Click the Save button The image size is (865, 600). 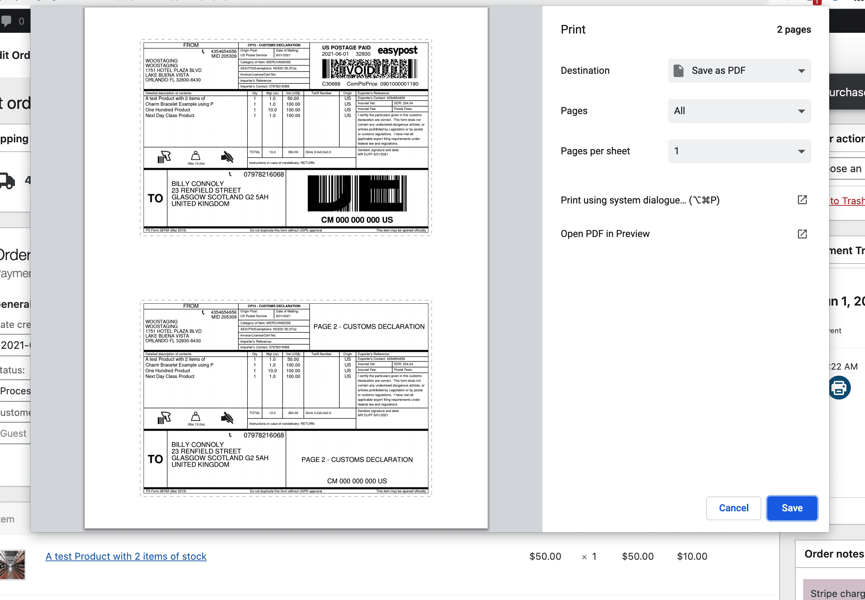[792, 508]
